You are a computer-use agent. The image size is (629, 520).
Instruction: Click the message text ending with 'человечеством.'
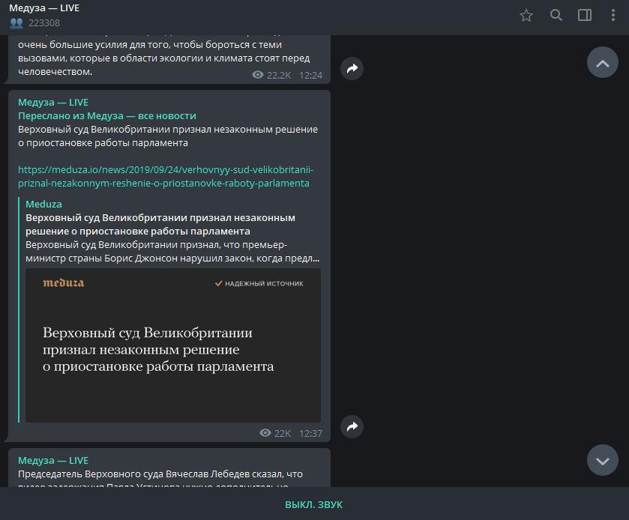[x=163, y=58]
